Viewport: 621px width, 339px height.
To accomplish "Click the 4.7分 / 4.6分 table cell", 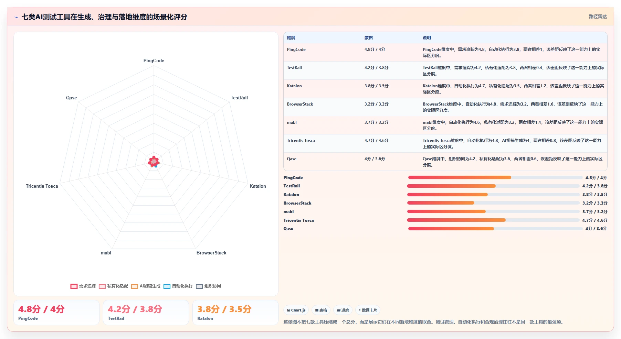I will point(377,141).
